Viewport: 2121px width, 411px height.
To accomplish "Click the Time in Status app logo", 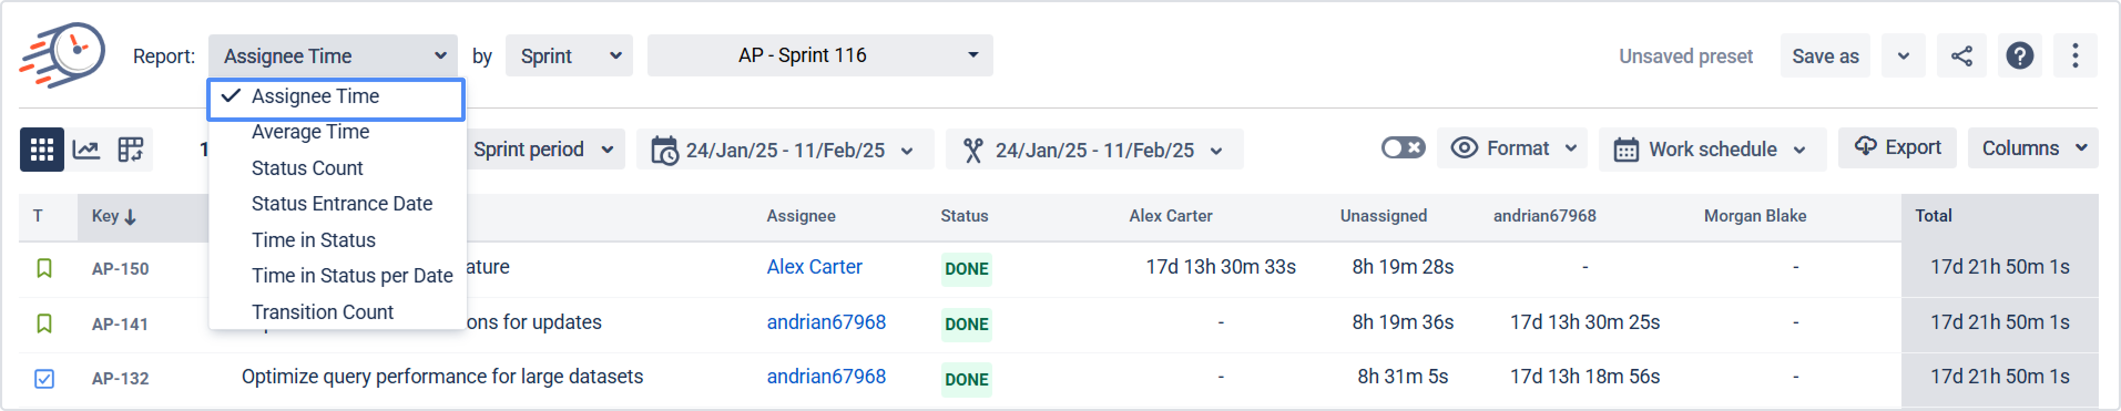I will tap(63, 55).
